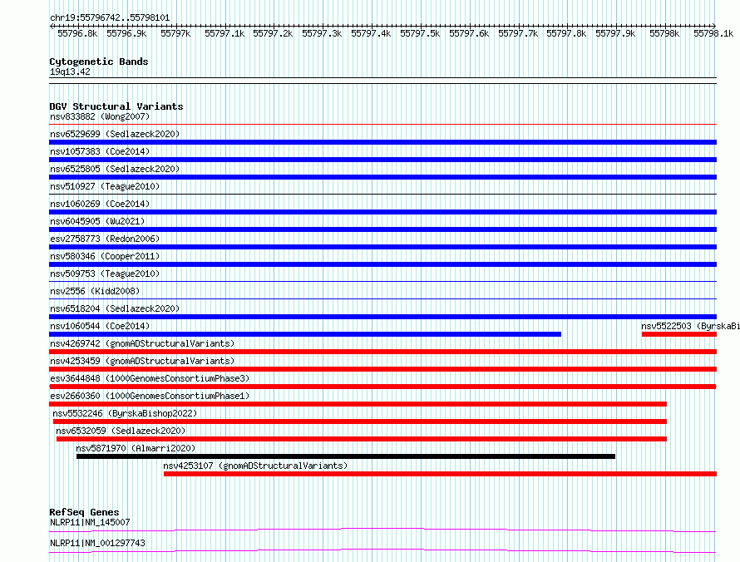The width and height of the screenshot is (740, 562).
Task: Click the red bar under nsv6532059
Action: click(362, 439)
